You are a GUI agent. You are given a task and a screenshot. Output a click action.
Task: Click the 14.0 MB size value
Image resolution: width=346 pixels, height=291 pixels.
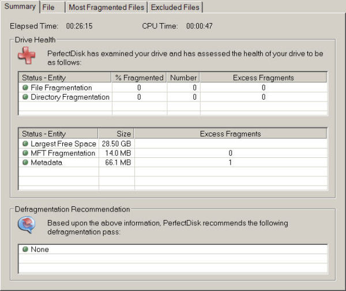click(x=118, y=153)
